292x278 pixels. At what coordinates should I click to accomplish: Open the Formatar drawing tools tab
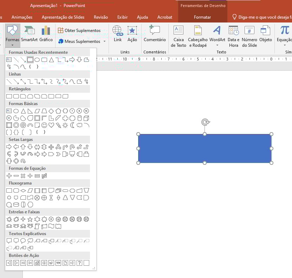tap(202, 17)
